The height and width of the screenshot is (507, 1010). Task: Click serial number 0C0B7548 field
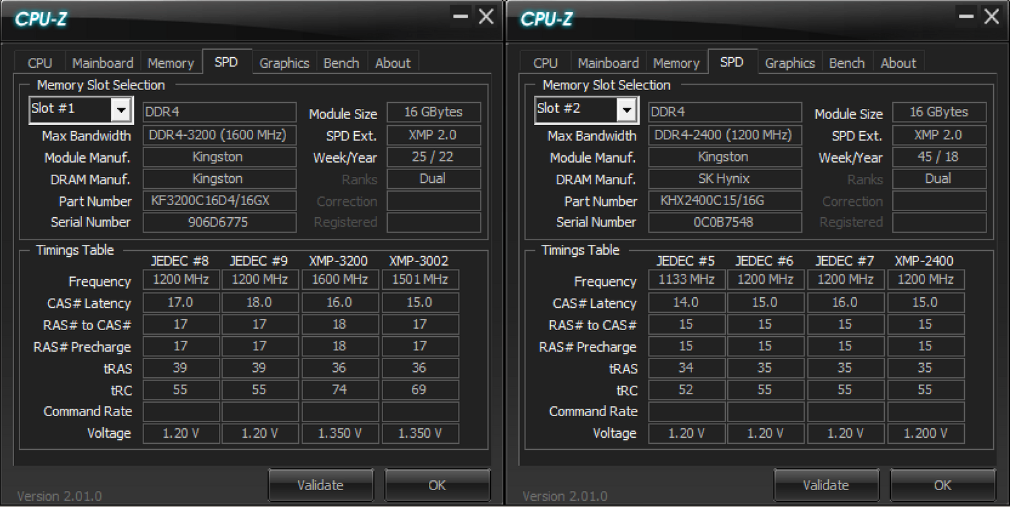pos(725,222)
